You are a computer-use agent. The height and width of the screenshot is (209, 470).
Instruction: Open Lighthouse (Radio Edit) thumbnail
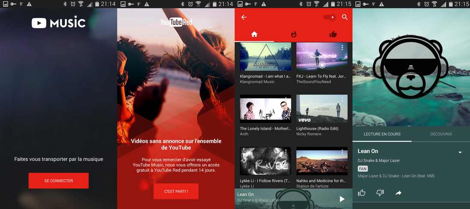322,109
